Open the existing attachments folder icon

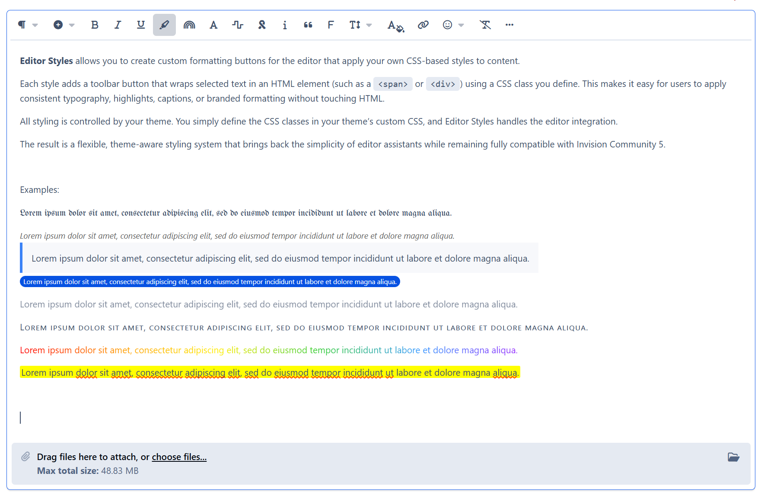[x=733, y=457]
